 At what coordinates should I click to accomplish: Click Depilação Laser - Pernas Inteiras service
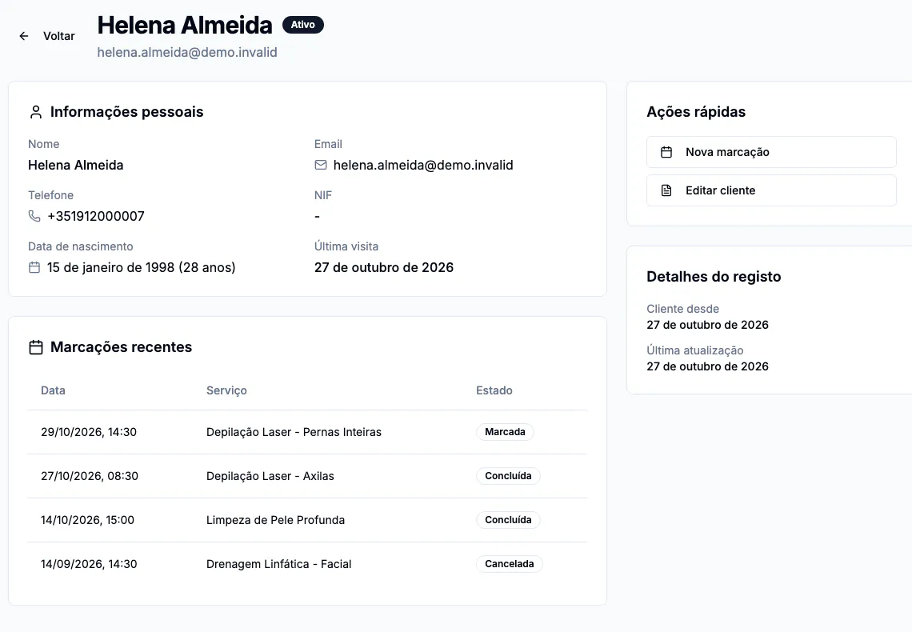294,432
